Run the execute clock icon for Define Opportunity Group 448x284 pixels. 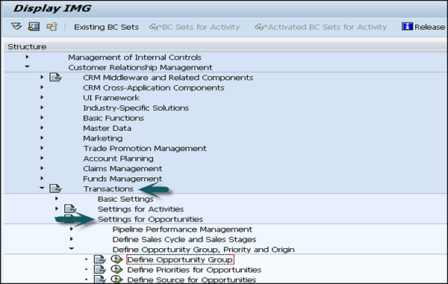coord(116,259)
